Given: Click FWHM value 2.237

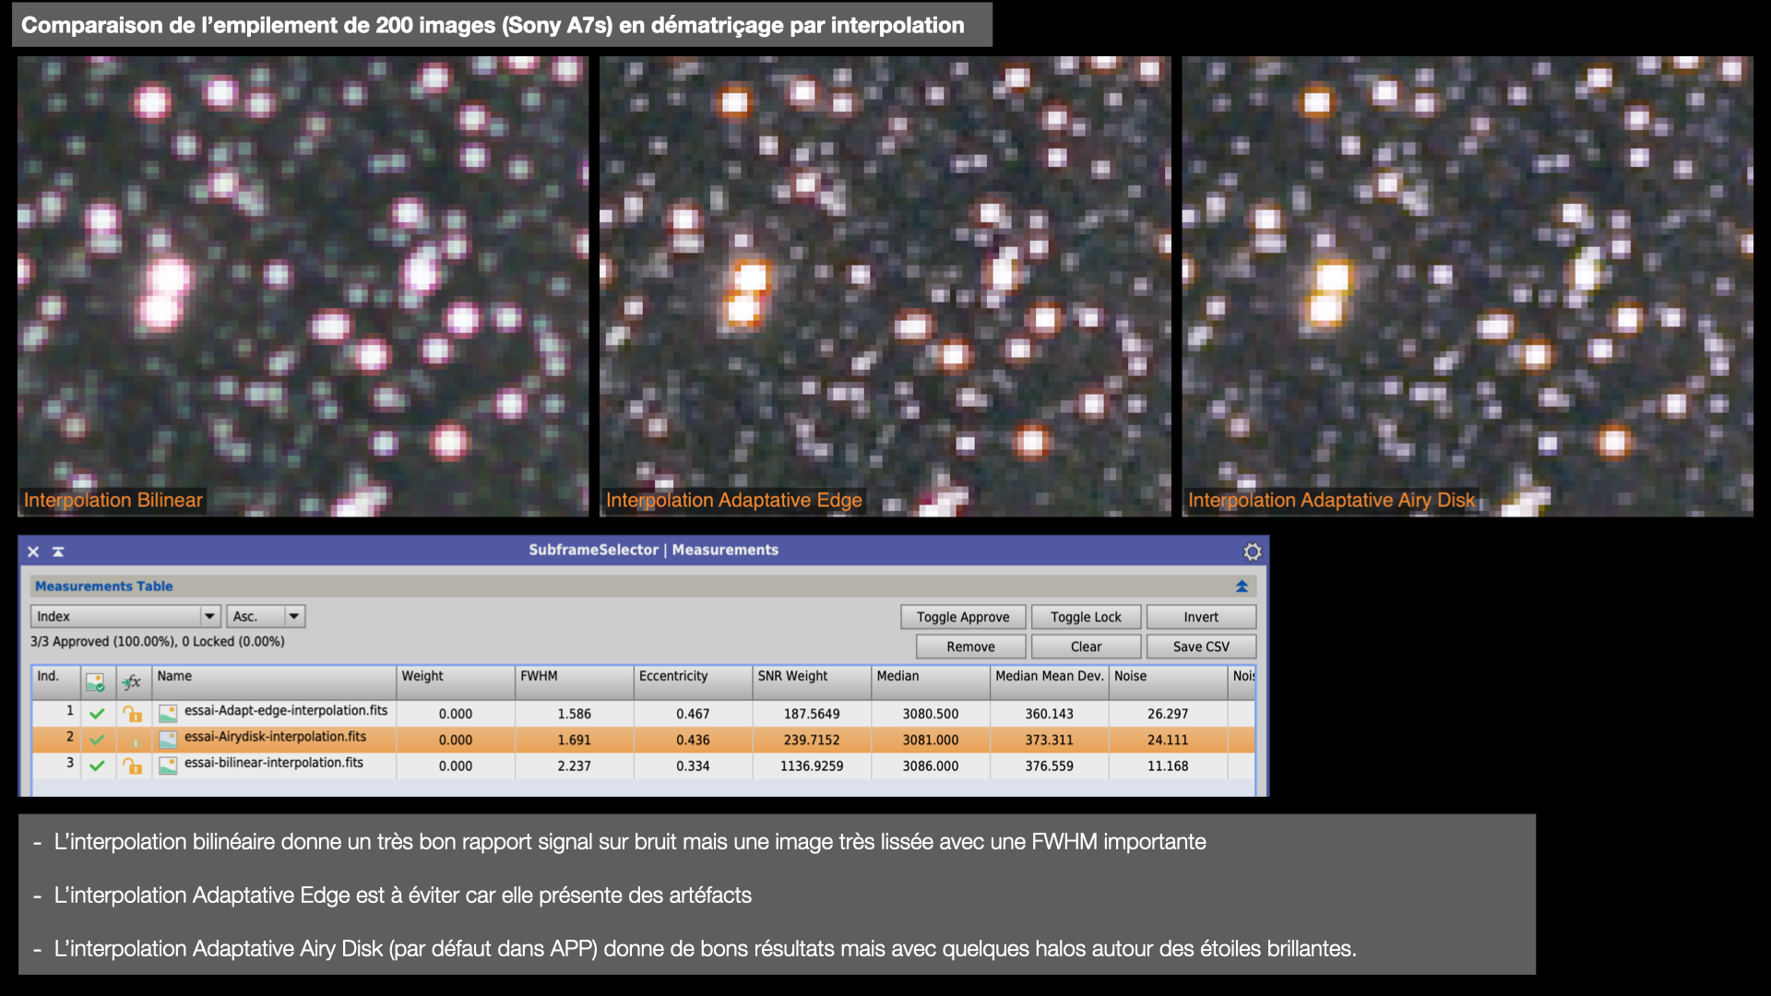Looking at the screenshot, I should [574, 765].
